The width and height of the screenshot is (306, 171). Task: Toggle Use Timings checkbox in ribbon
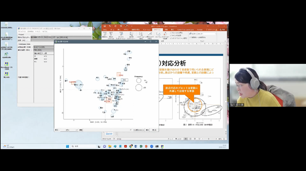[171, 36]
